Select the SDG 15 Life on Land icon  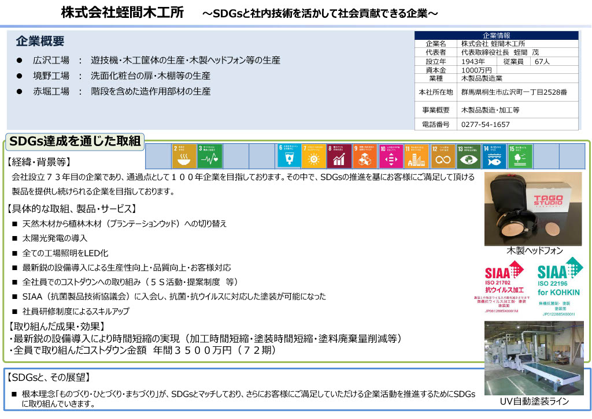click(x=520, y=156)
